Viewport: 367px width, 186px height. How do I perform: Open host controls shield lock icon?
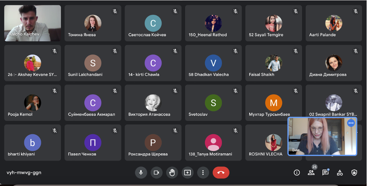[354, 173]
